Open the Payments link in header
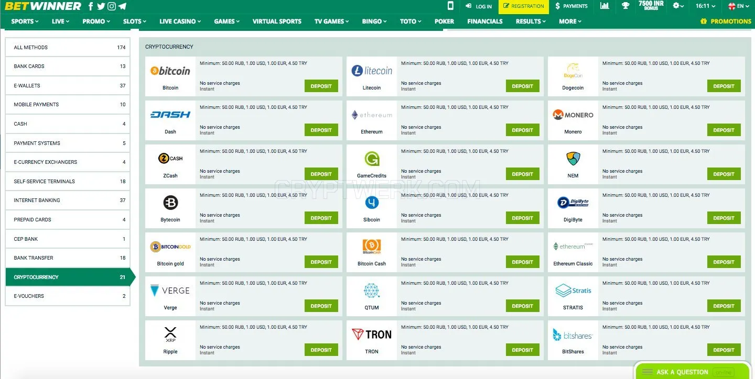 [571, 6]
